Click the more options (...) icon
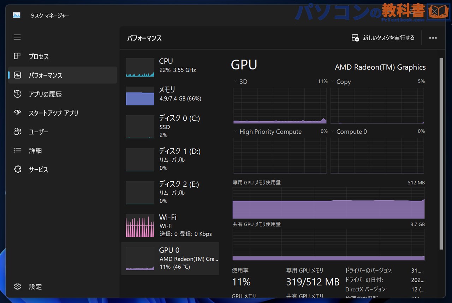The image size is (452, 303). (x=433, y=38)
